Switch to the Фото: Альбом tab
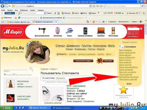Viewport: 147px width, 110px height. point(19,22)
